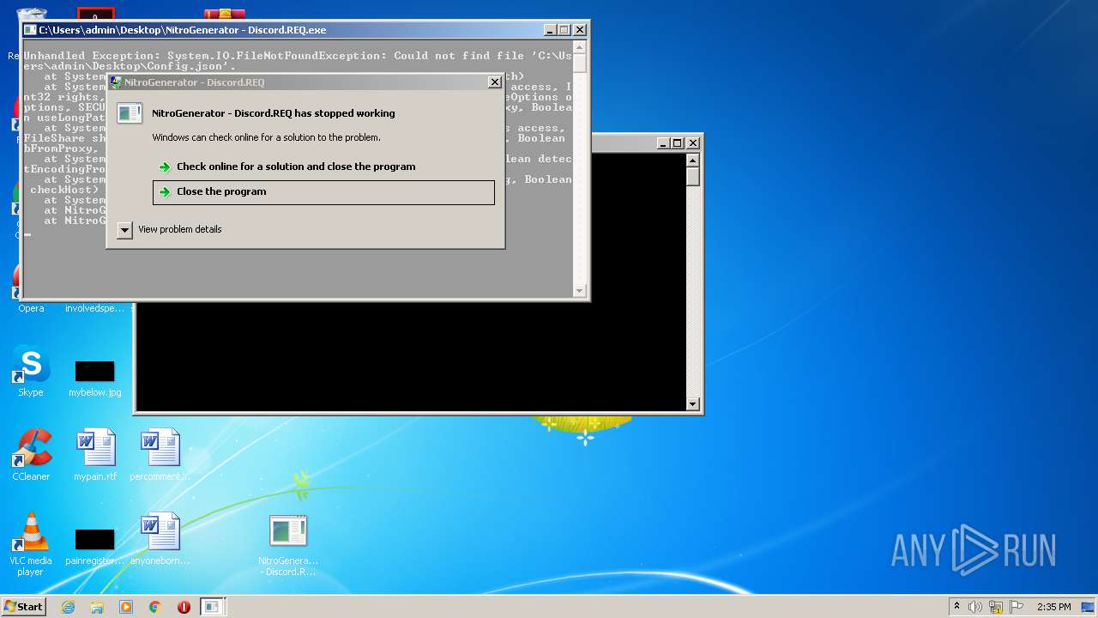Click the red-bordered desktop icon at top

[95, 14]
